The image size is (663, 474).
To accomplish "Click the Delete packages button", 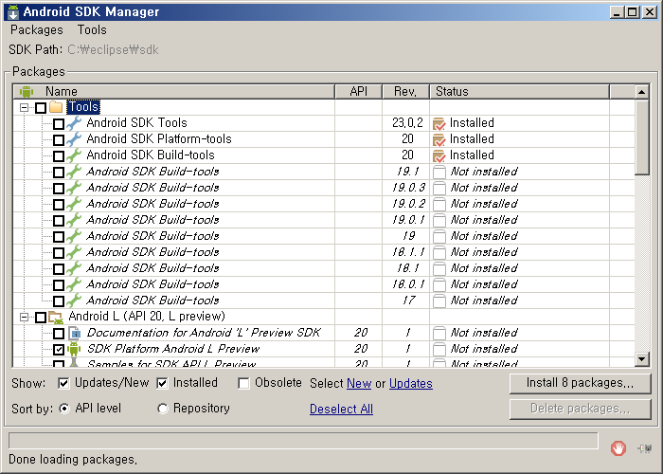I will [580, 409].
